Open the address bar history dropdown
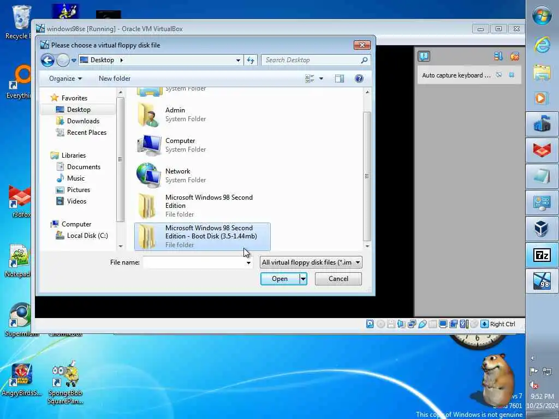The image size is (559, 419). click(x=238, y=61)
